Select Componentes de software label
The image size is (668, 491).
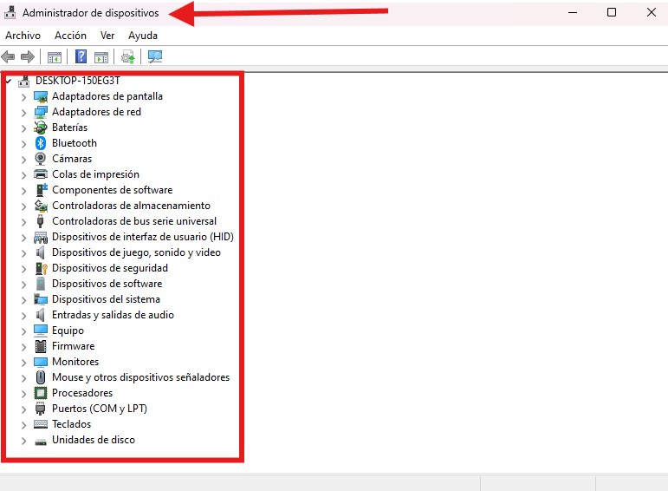point(112,190)
